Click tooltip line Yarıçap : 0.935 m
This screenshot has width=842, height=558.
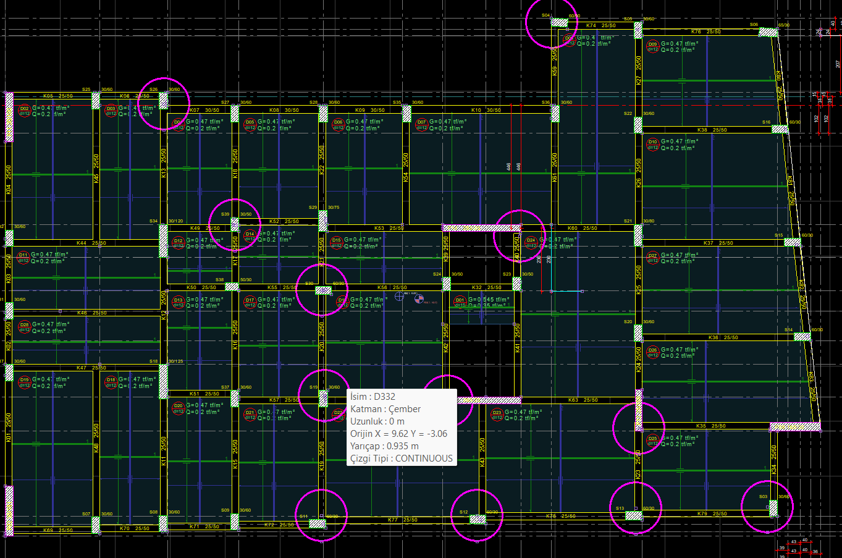(x=384, y=446)
